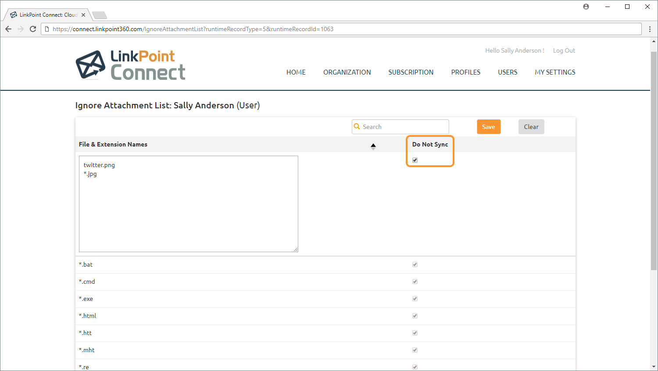Click the orange Save button
Screen dimensions: 658x371
point(489,127)
